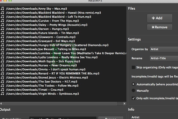This screenshot has width=178, height=119.
Task: Select file path Lumidee – Never Leave You
Action: pyautogui.click(x=66, y=53)
